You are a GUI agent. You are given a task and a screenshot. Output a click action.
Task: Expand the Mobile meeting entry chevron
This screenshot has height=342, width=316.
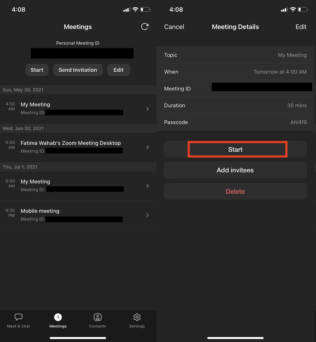pos(147,215)
